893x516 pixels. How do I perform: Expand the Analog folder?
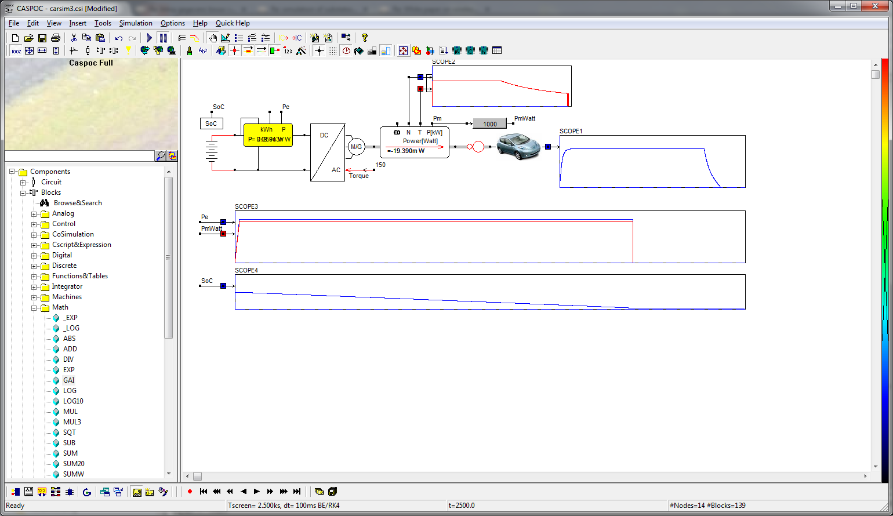(34, 213)
